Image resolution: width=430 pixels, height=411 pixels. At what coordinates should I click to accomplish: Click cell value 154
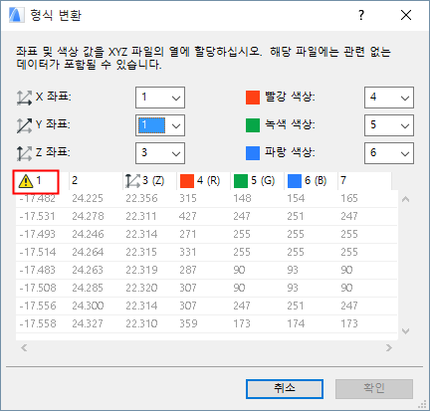pos(296,198)
